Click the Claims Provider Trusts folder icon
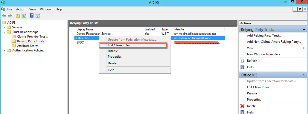308x114 pixels. pos(13,37)
